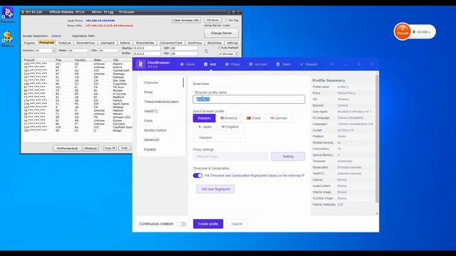Open the BlockSites tab in 911 window
The height and width of the screenshot is (256, 456).
coord(214,43)
